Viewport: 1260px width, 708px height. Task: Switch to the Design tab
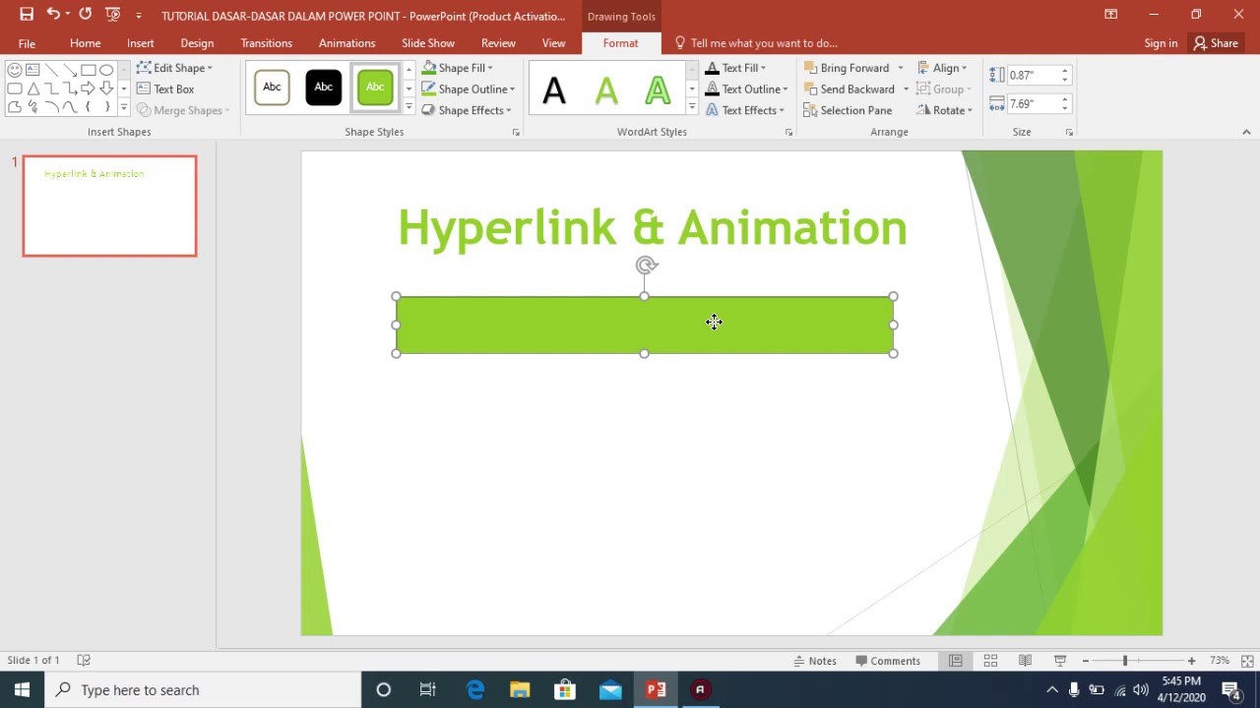(x=197, y=43)
